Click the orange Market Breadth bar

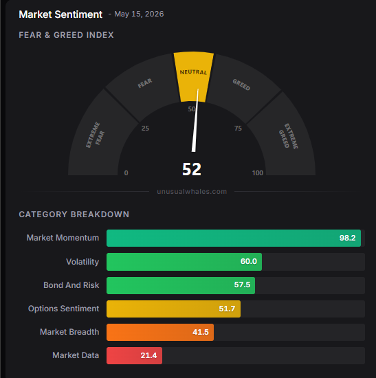click(x=160, y=332)
